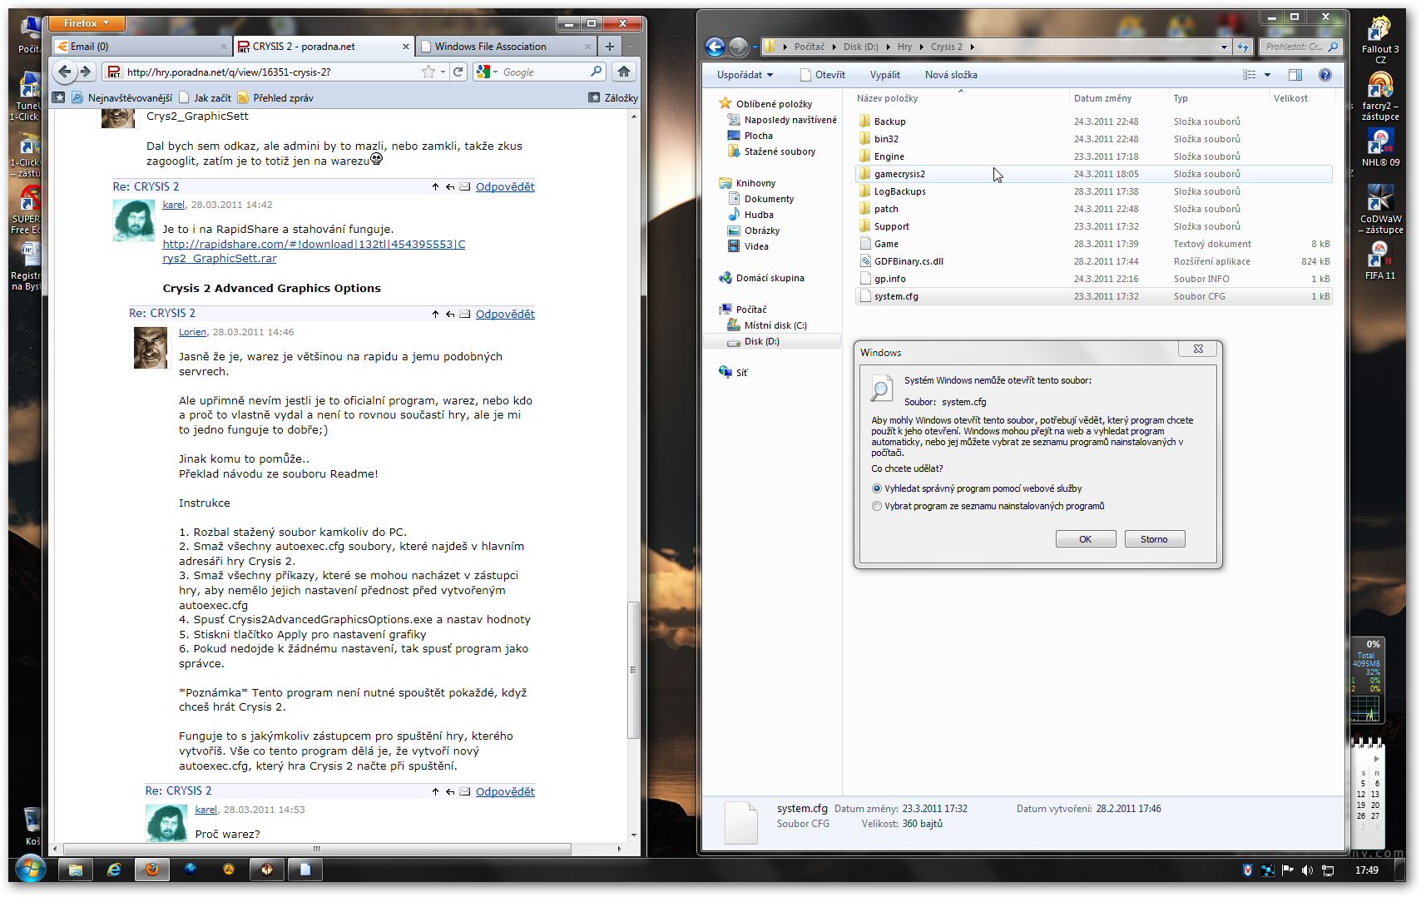Image resolution: width=1421 pixels, height=897 pixels.
Task: Open Windows Explorer from the taskbar
Action: (76, 870)
